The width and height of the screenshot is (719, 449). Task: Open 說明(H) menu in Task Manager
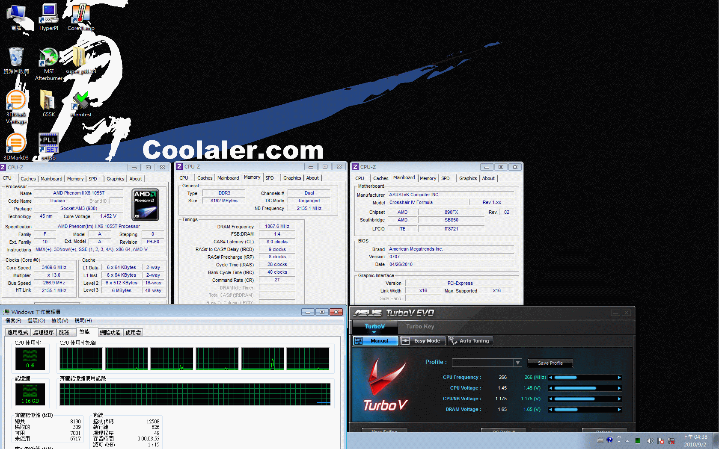tap(83, 321)
